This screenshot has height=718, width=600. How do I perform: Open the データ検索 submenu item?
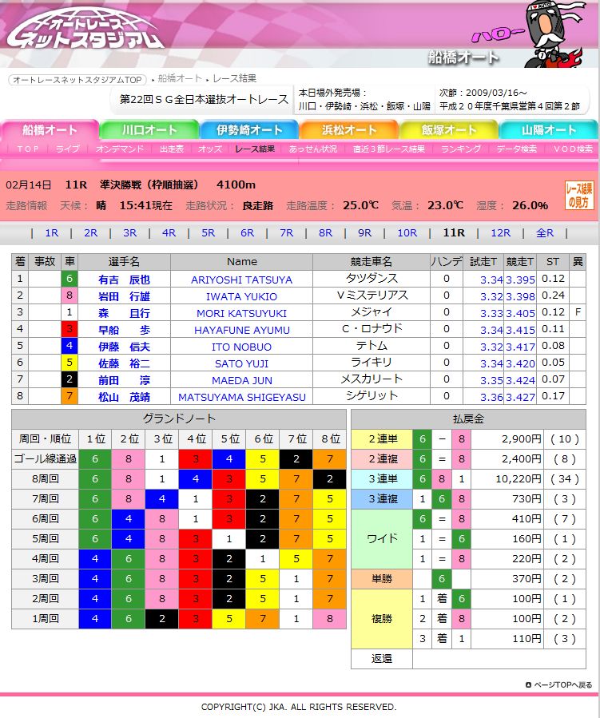517,149
